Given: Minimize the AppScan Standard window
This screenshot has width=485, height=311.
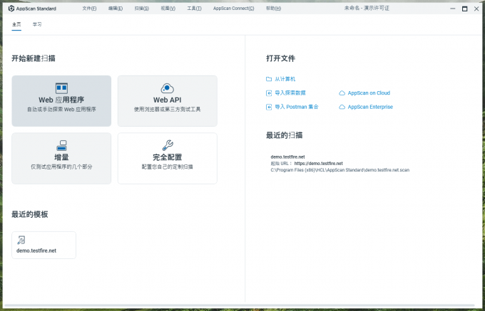Looking at the screenshot, I should point(453,9).
